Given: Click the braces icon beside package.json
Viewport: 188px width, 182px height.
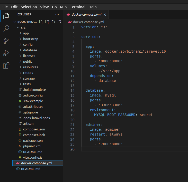Looking at the screenshot, I should [x=20, y=140].
